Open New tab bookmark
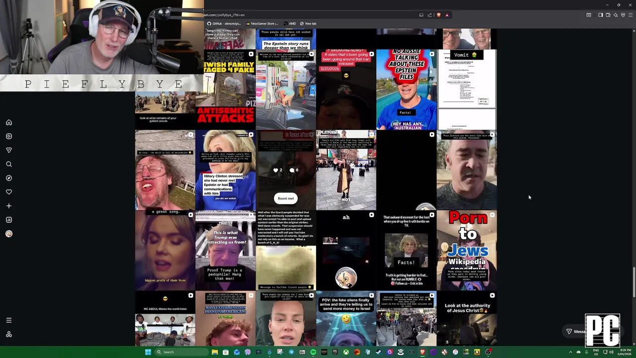The height and width of the screenshot is (358, 636). (308, 23)
